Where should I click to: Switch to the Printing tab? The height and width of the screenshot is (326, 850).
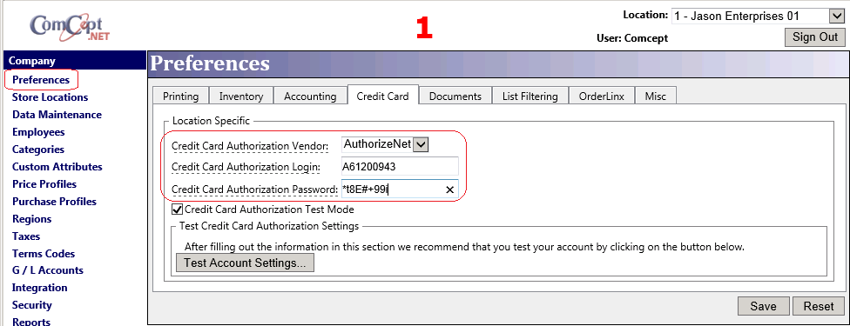click(180, 96)
